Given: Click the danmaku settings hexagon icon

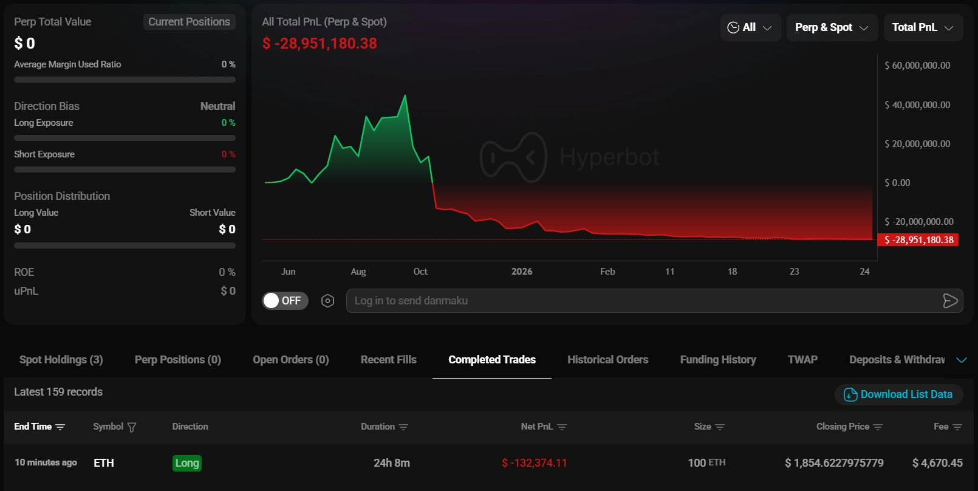Looking at the screenshot, I should 327,301.
